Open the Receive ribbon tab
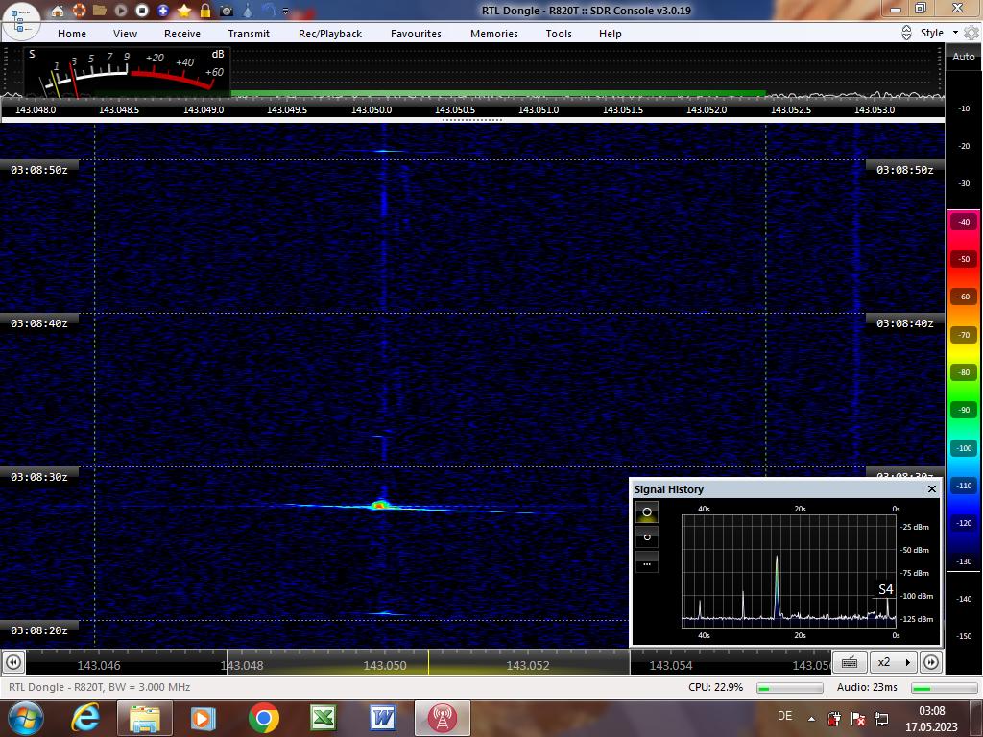 point(182,34)
